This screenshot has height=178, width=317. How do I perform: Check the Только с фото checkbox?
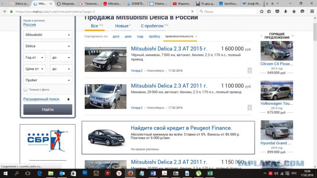[x=25, y=89]
